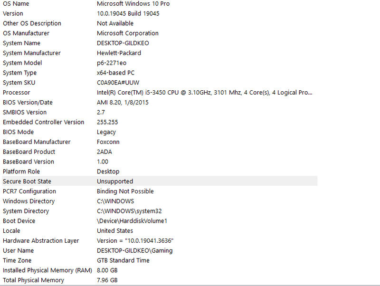Select the BIOS Version/Date item
Viewport: 380px width, 286px height.
point(28,103)
